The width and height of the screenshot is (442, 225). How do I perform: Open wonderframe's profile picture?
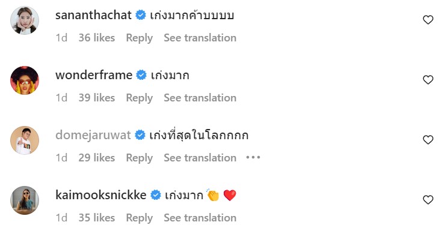tap(25, 80)
